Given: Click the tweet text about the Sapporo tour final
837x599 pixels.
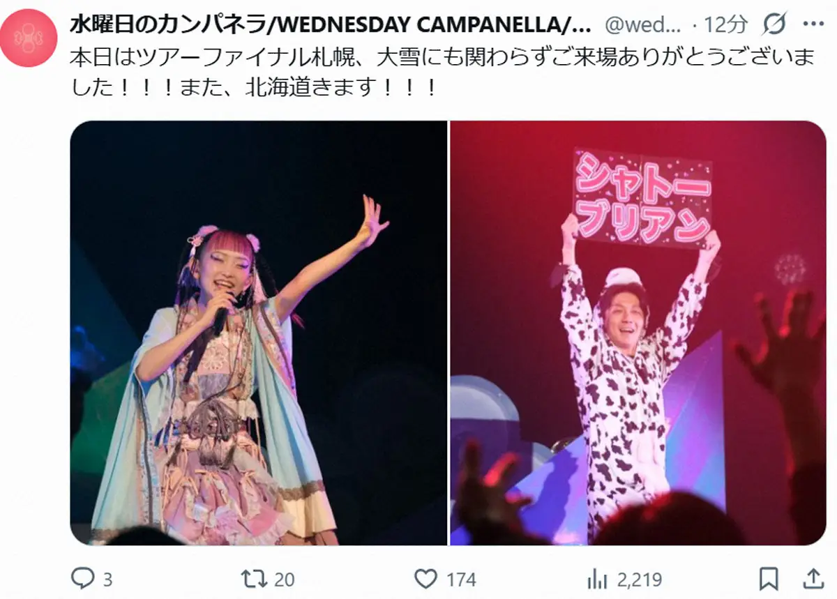Looking at the screenshot, I should [443, 73].
